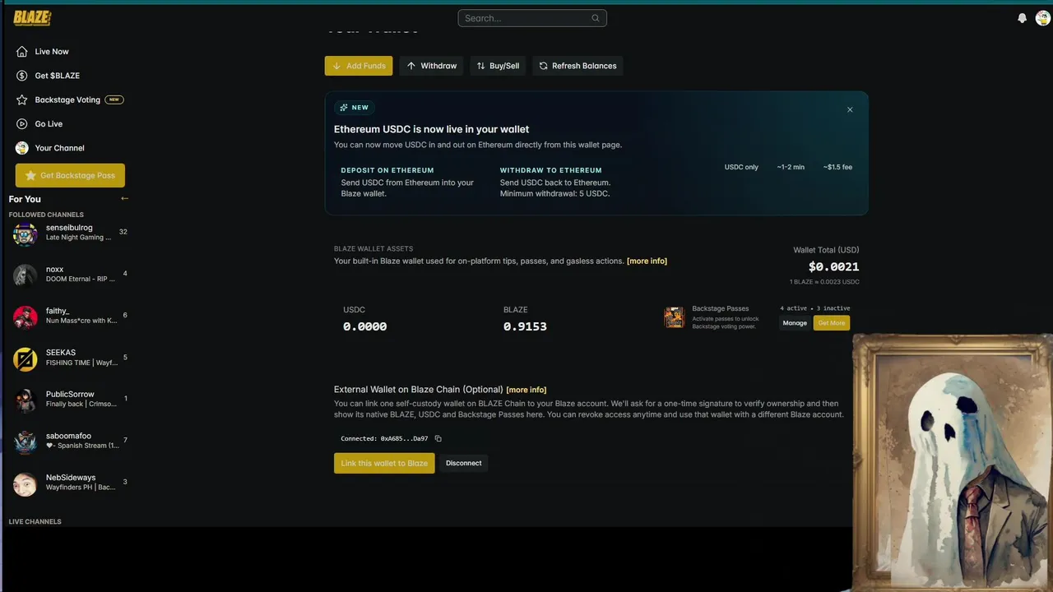Image resolution: width=1053 pixels, height=592 pixels.
Task: Click the "For You" sidebar heading
Action: tap(25, 199)
